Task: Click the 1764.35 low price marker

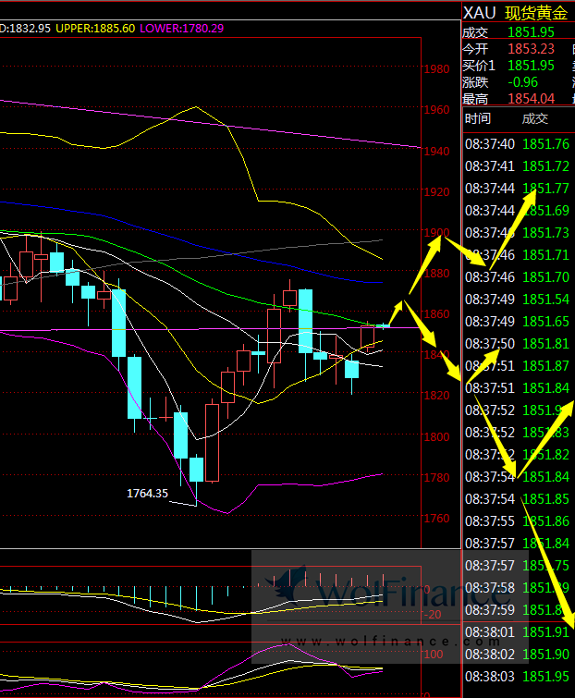Action: pyautogui.click(x=147, y=494)
